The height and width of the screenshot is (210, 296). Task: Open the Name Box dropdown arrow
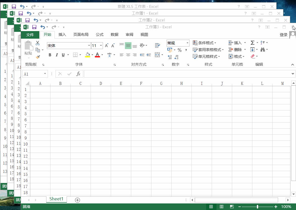point(45,74)
